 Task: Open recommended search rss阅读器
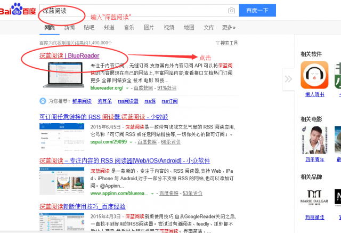pos(128,101)
